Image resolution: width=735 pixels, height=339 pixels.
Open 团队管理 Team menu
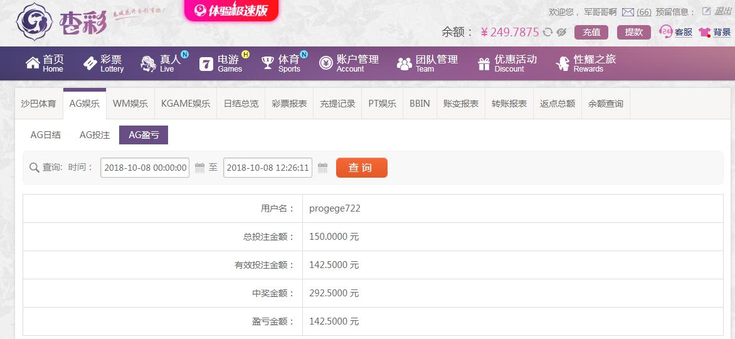436,63
